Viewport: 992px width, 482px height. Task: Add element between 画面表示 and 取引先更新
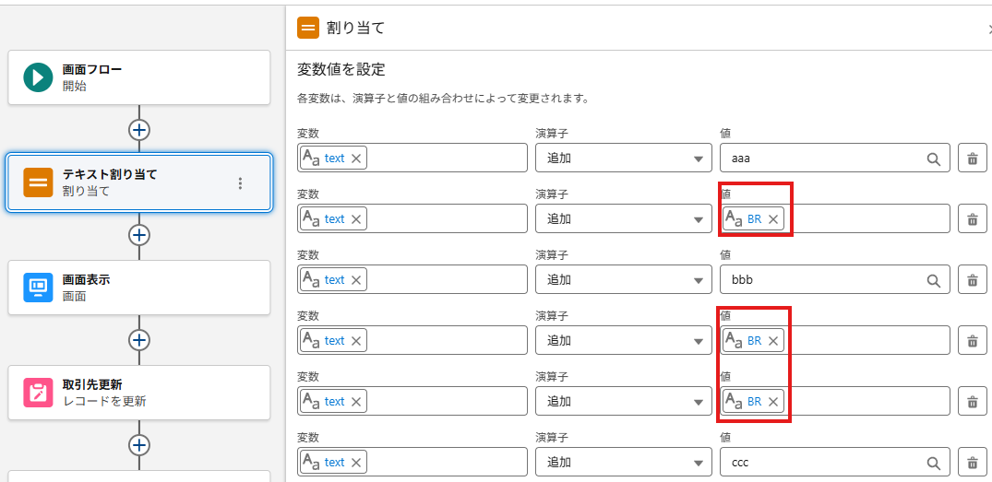[139, 340]
